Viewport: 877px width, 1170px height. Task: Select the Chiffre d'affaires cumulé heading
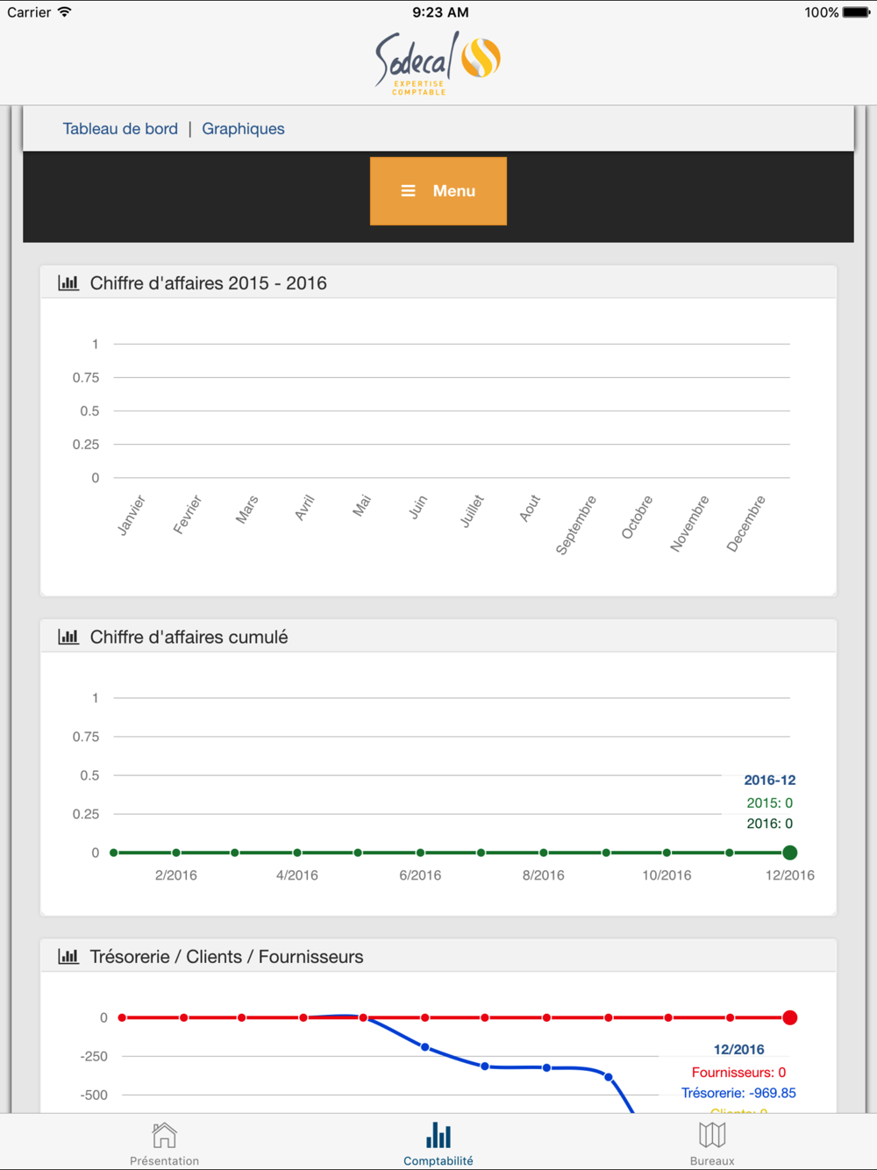click(189, 638)
